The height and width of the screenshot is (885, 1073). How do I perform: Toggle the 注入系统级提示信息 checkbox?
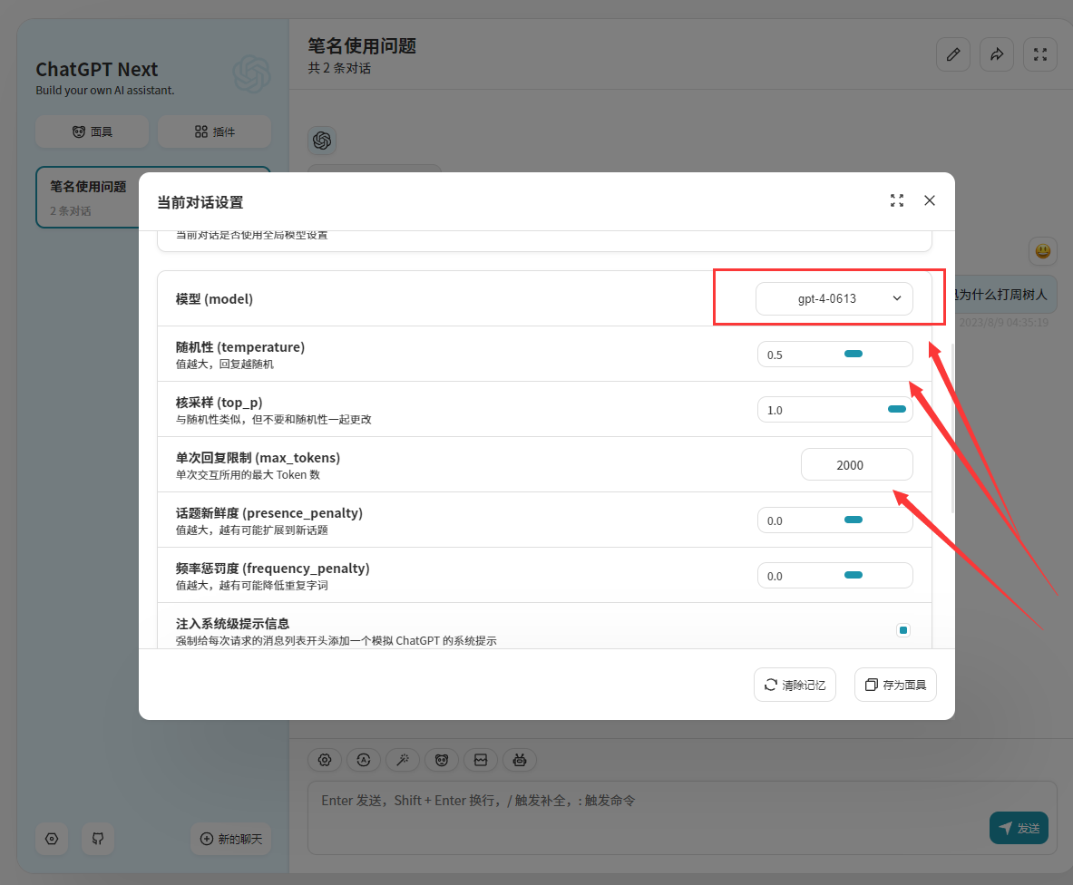coord(902,630)
